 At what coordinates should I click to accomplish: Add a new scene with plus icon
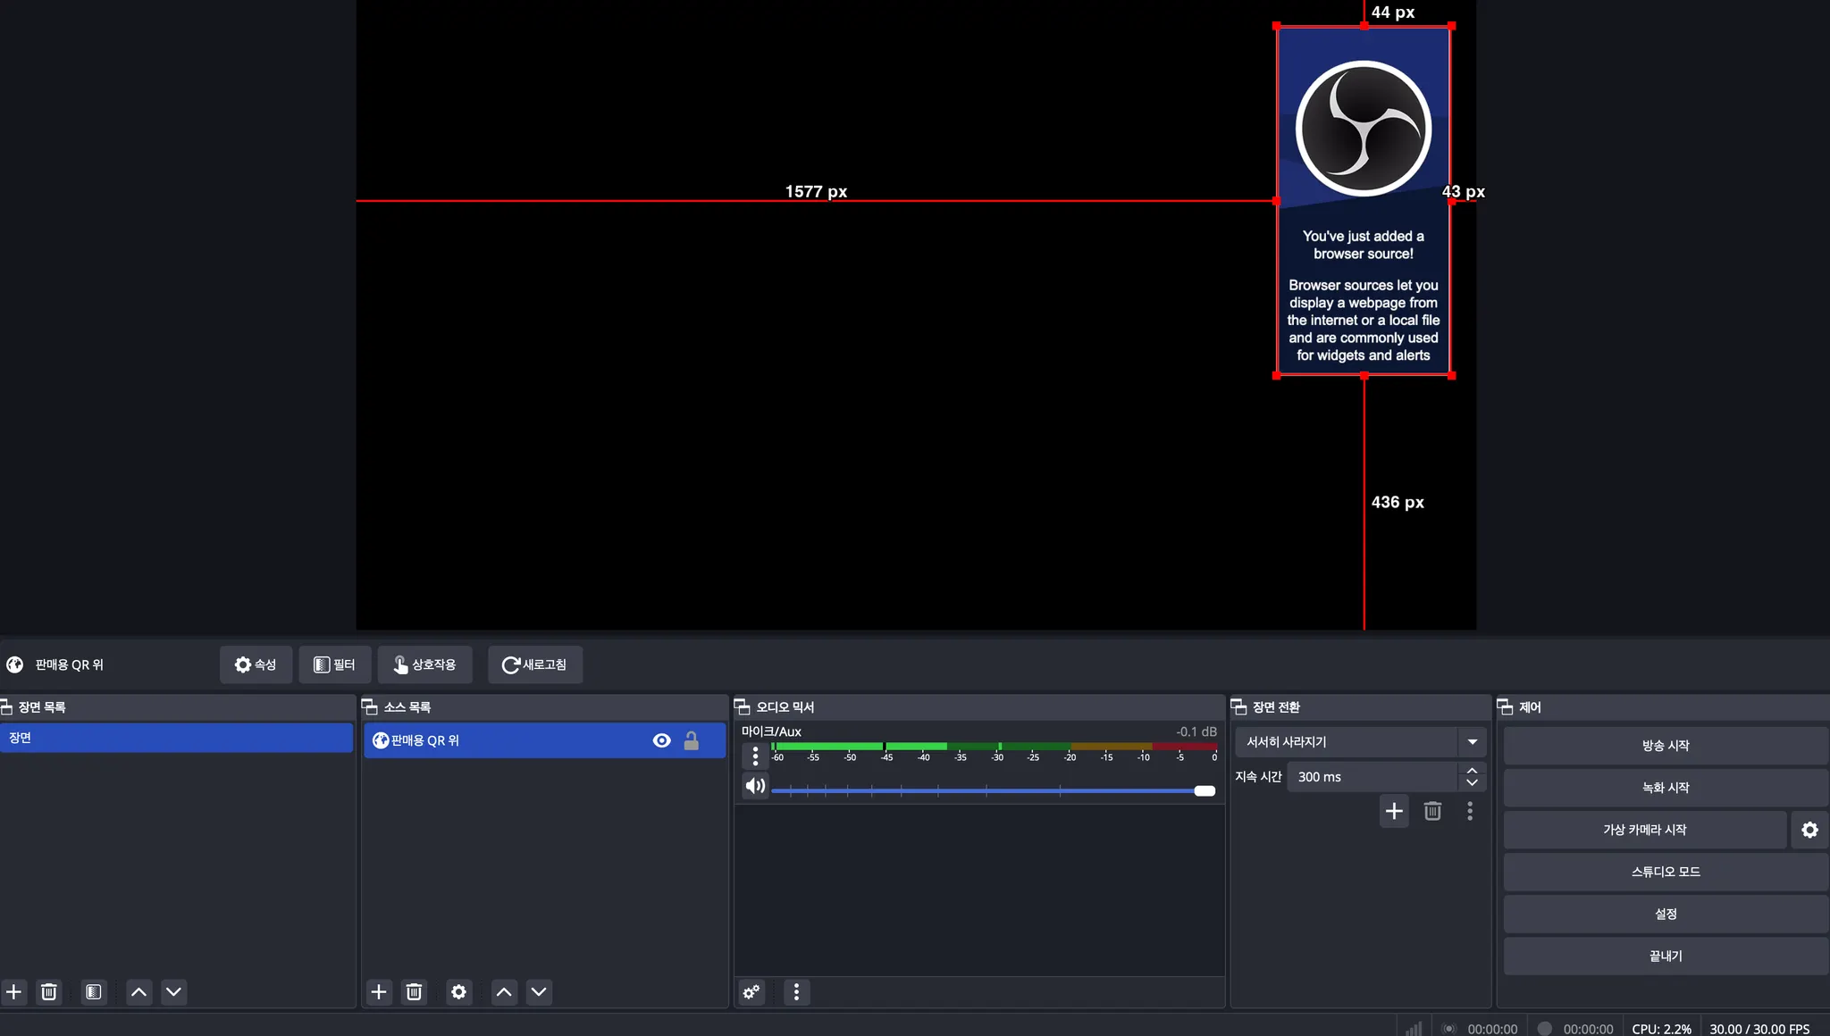point(14,991)
